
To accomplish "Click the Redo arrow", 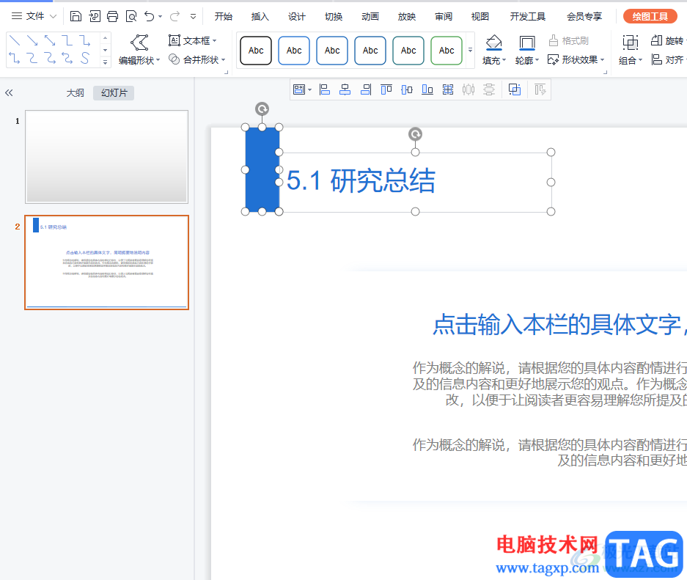I will (x=174, y=17).
